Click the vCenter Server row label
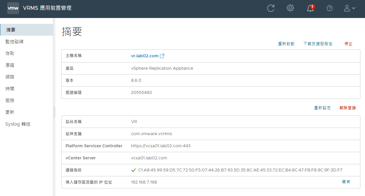Viewport: 365px width, 196px height. coord(81,158)
